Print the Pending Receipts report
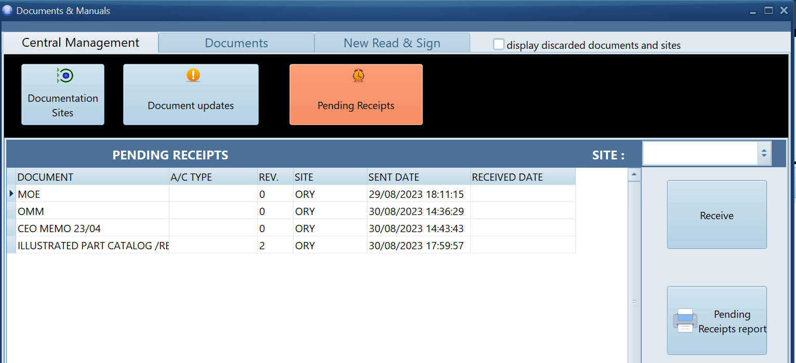 pyautogui.click(x=717, y=320)
